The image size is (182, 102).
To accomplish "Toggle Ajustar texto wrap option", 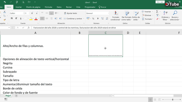I will 71,13.
